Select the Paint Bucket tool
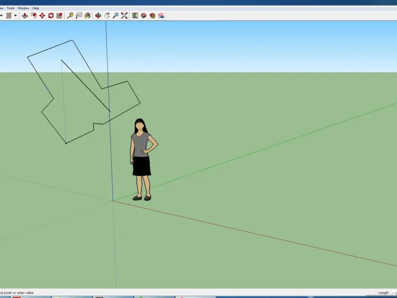 point(88,16)
